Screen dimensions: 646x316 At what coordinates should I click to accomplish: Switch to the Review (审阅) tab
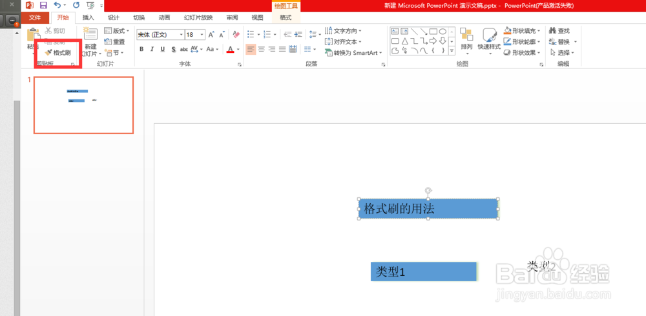232,17
